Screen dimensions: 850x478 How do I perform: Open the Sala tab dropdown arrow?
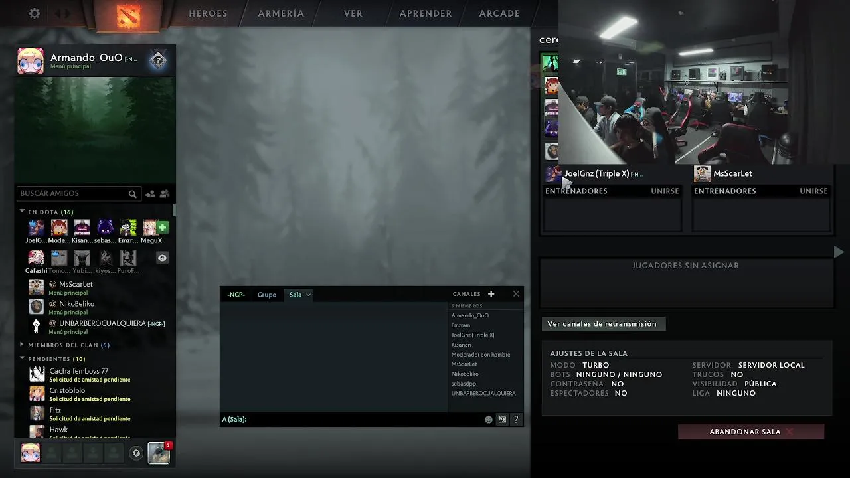(308, 295)
